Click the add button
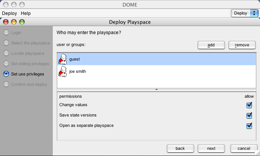 click(211, 45)
